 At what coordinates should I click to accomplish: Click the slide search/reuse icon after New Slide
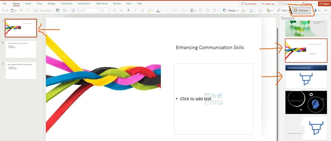coord(58,10)
